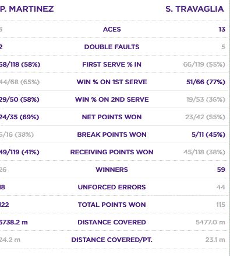
Task: Select the ACES stat label
Action: coord(112,29)
